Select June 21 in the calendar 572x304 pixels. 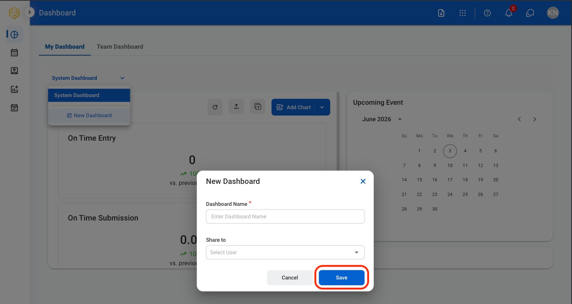(x=404, y=194)
